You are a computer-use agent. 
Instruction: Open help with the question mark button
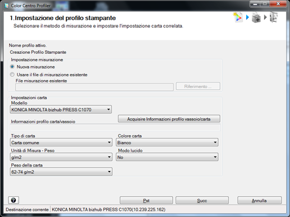click(x=13, y=200)
